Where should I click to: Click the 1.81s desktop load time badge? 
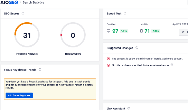click(x=124, y=31)
